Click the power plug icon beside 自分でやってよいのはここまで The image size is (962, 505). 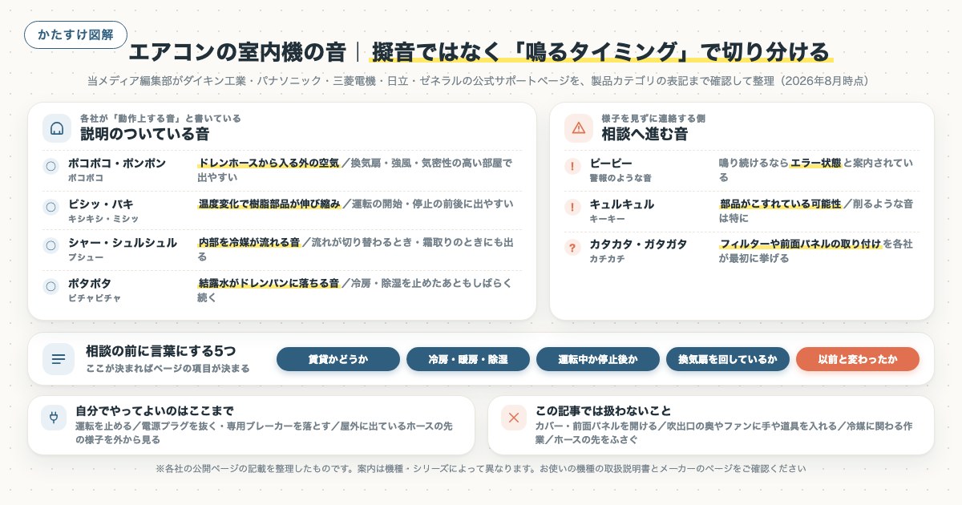54,417
